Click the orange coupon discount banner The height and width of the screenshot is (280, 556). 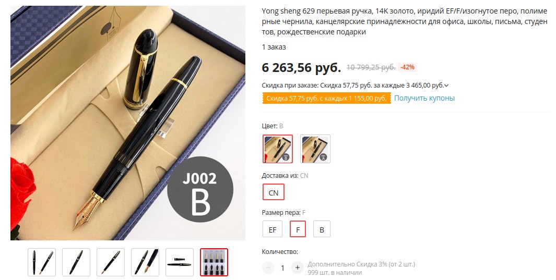327,98
